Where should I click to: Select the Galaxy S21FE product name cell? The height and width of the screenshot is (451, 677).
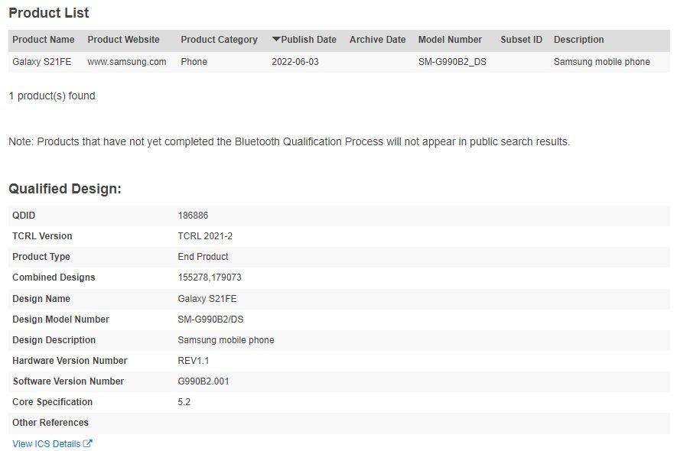coord(42,62)
